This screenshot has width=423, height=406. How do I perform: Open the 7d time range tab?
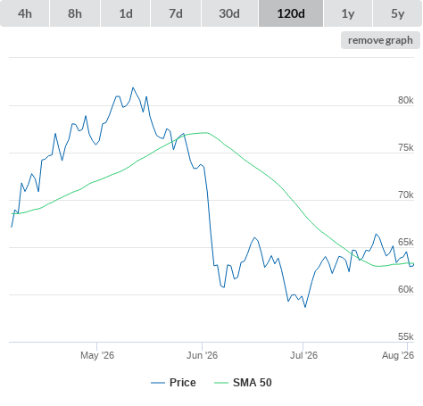tap(176, 13)
